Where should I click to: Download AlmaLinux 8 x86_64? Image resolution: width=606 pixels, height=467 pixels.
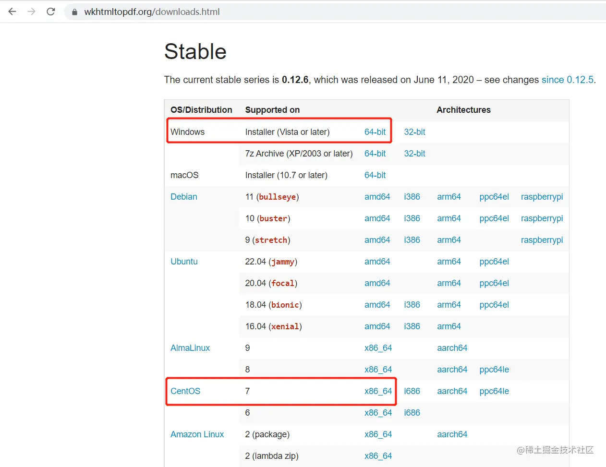(x=378, y=370)
